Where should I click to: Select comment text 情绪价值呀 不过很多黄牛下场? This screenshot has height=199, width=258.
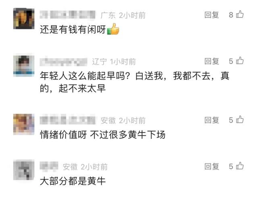[103, 135]
